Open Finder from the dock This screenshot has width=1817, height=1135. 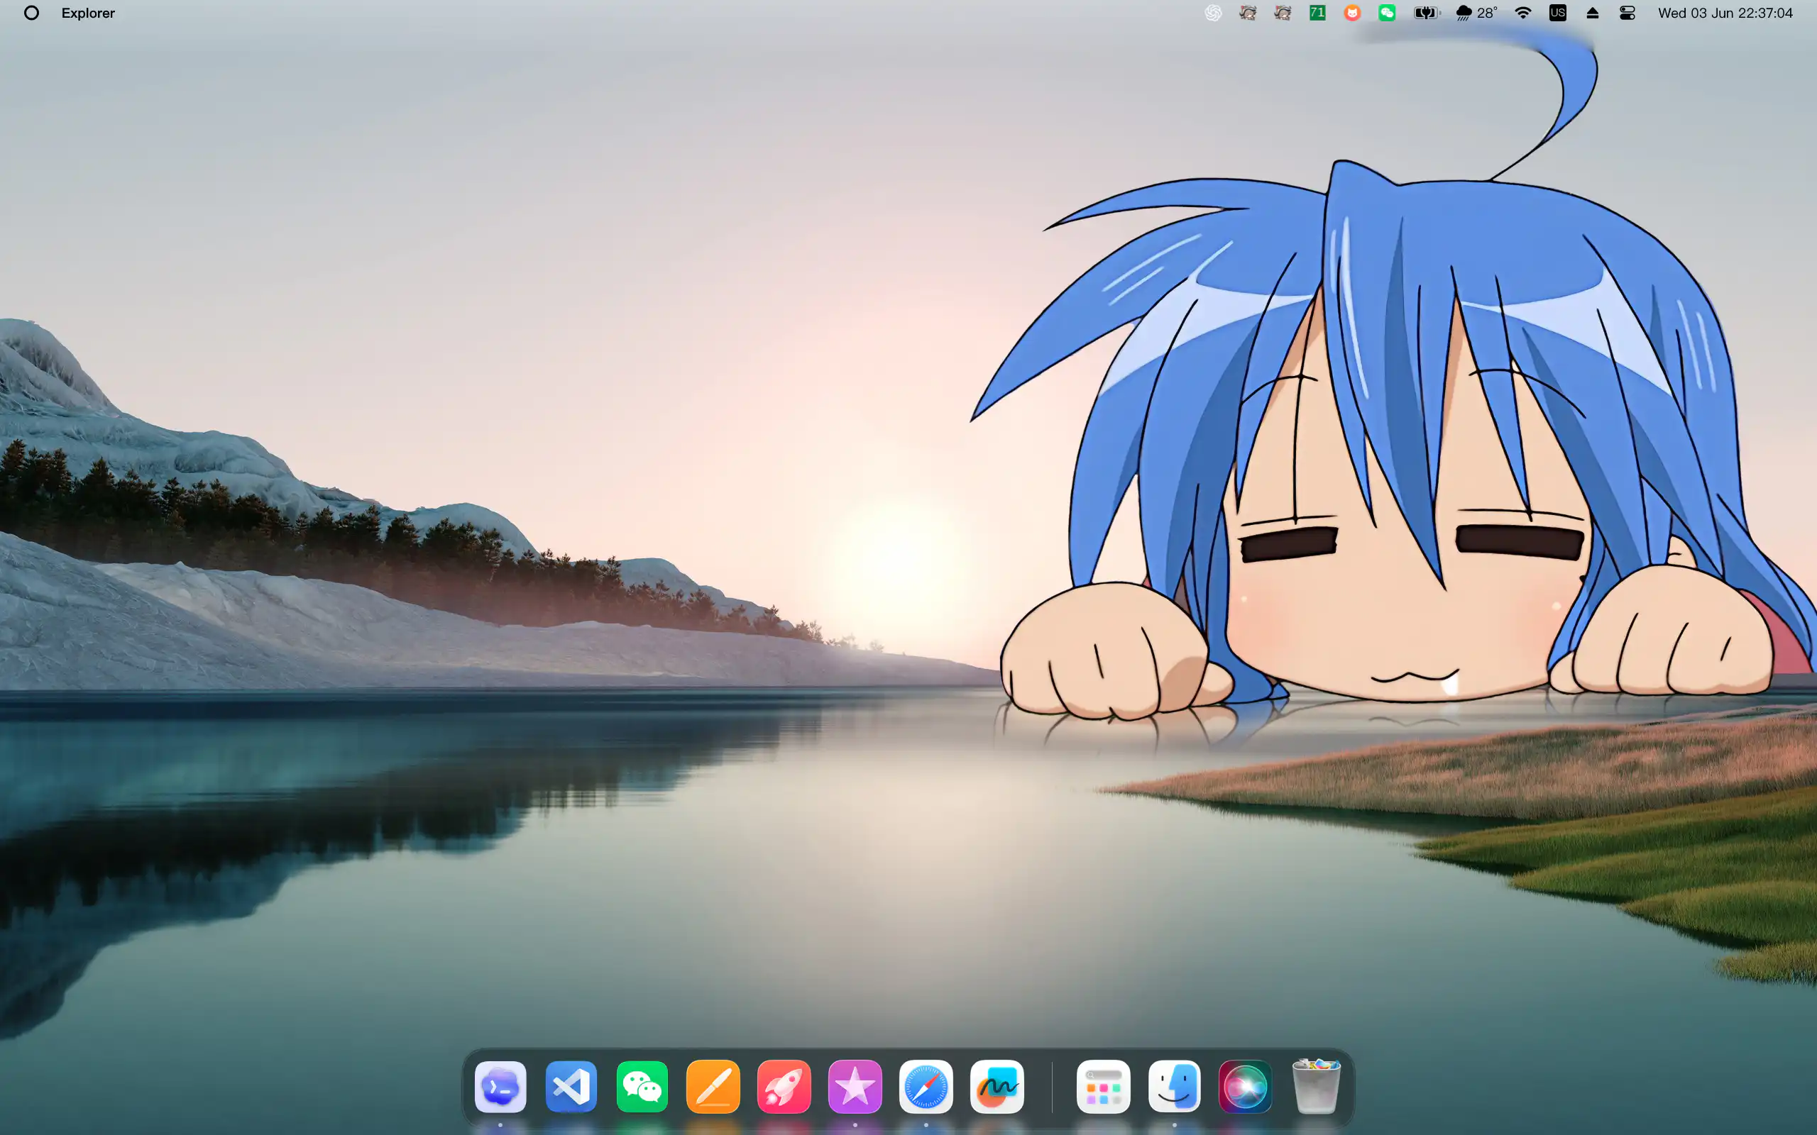pyautogui.click(x=1174, y=1086)
